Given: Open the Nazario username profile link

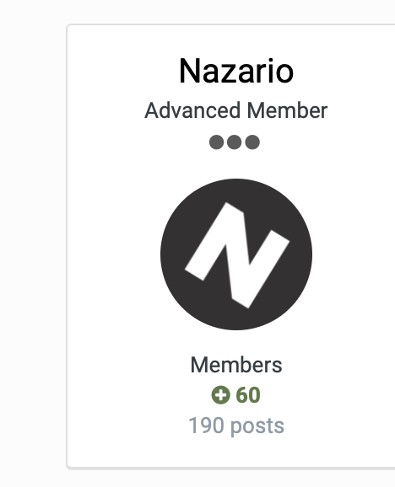Looking at the screenshot, I should tap(236, 71).
